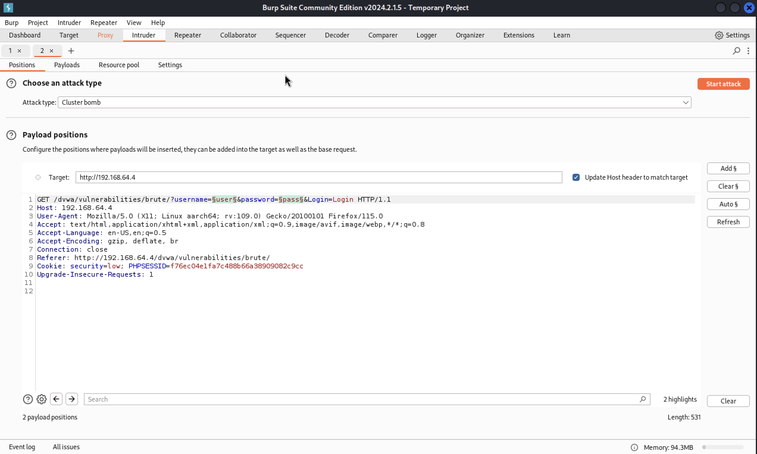Viewport: 757px width, 454px height.
Task: Open help for Payload positions
Action: point(11,135)
